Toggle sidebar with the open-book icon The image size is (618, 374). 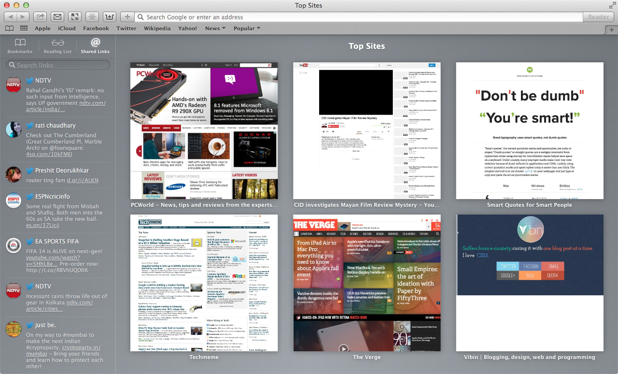tap(10, 29)
